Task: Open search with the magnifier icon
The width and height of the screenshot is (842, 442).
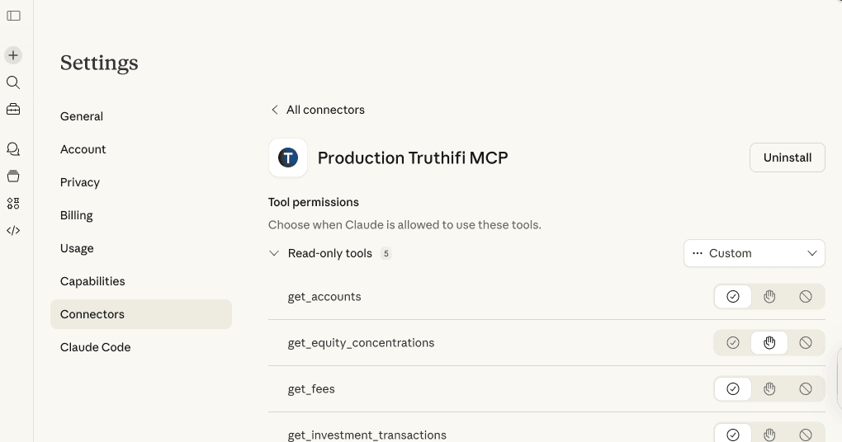Action: point(13,82)
